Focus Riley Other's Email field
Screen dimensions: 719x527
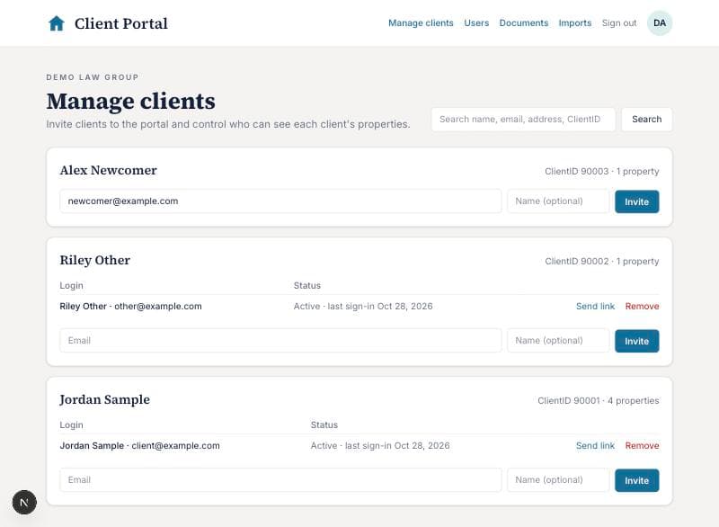click(x=280, y=341)
